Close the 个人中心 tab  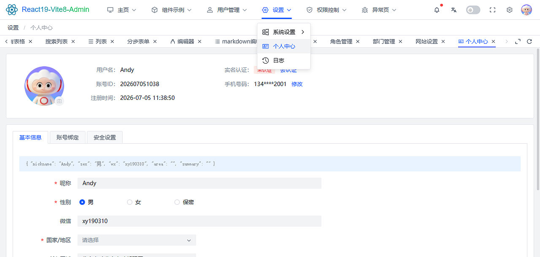click(493, 41)
